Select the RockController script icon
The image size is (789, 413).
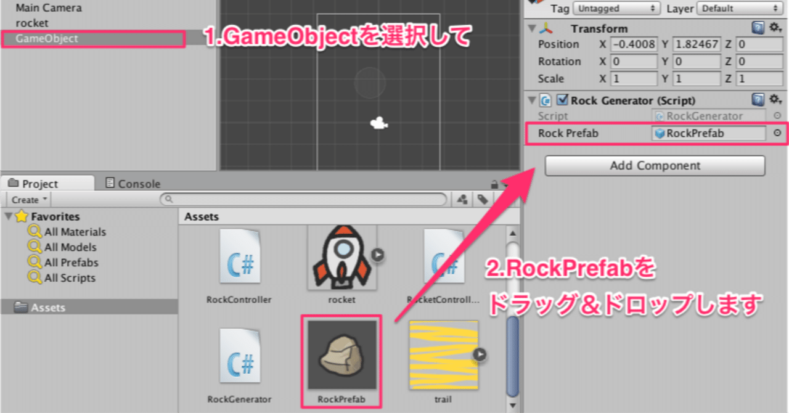(239, 256)
